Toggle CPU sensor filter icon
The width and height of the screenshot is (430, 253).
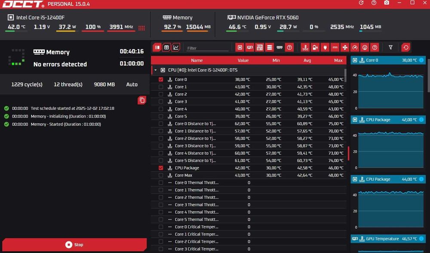point(240,47)
